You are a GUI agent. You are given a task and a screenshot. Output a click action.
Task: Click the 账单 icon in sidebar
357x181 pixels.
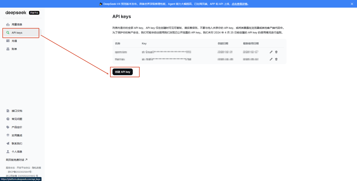(8, 49)
